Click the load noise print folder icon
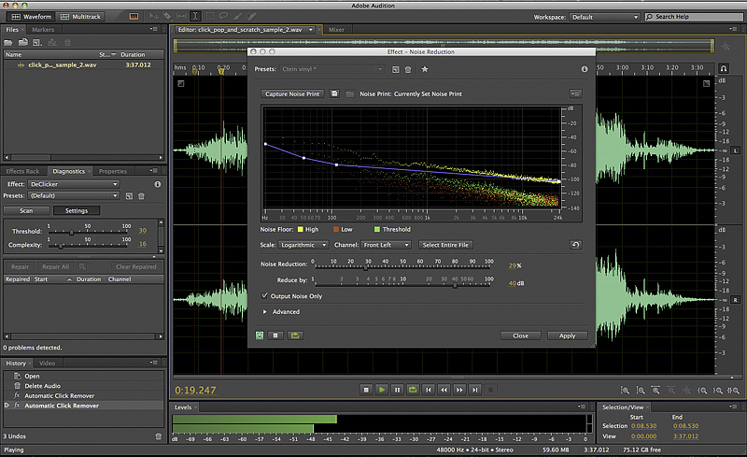This screenshot has height=457, width=747. click(x=348, y=94)
